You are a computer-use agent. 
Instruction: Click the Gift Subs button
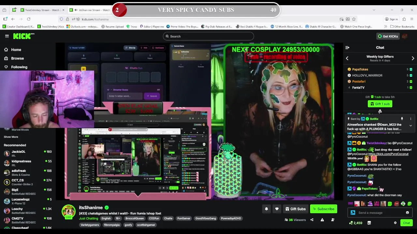pos(295,209)
